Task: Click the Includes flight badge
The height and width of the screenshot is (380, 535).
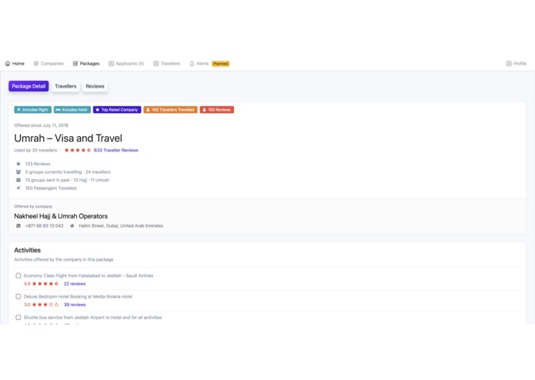Action: click(x=33, y=110)
